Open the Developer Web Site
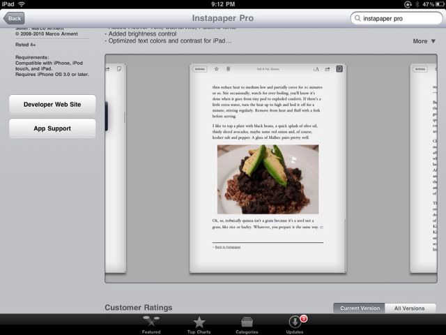The width and height of the screenshot is (446, 335). pos(52,104)
